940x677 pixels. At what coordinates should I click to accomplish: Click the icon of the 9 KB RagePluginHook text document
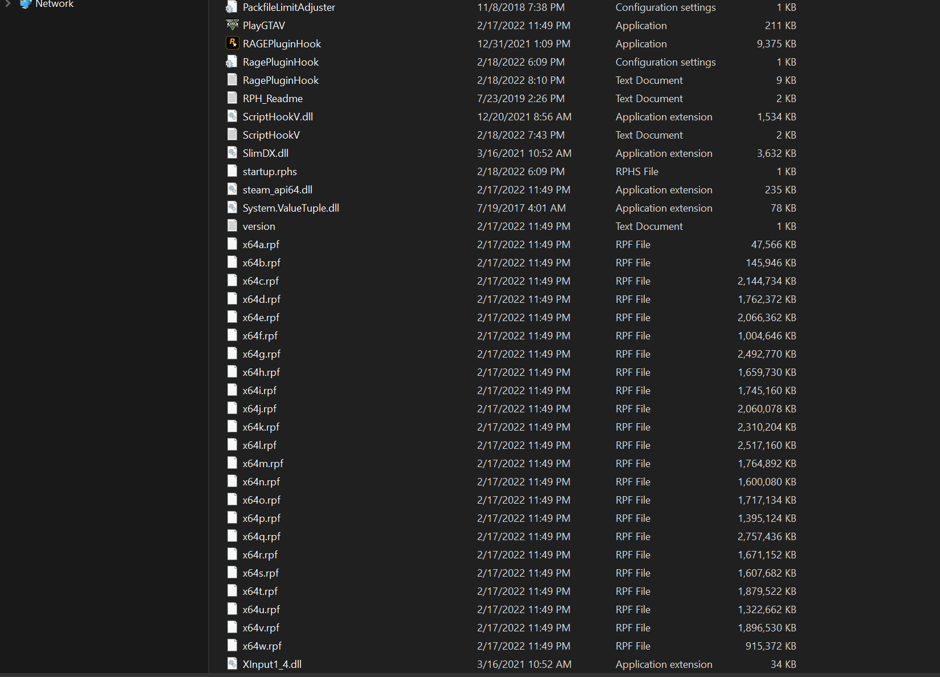point(232,80)
